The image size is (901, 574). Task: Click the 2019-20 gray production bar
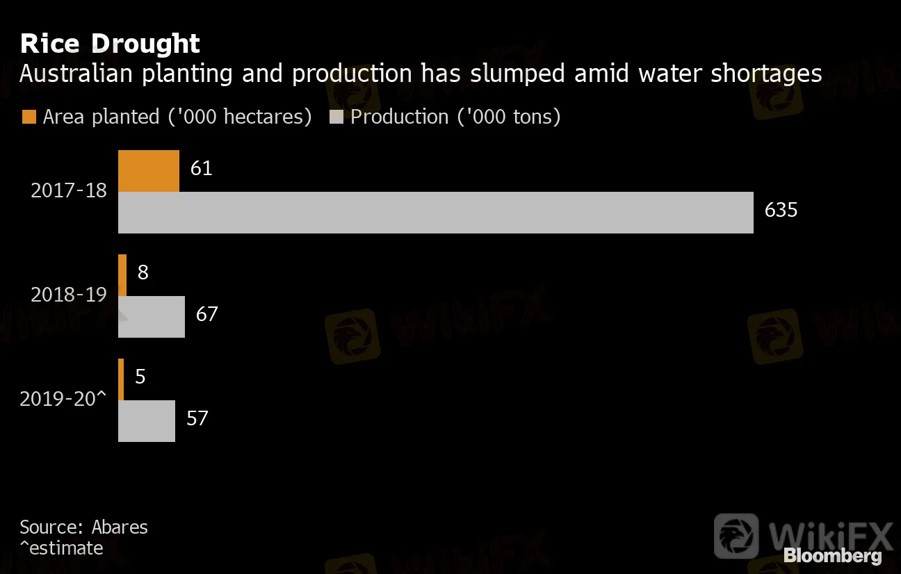pyautogui.click(x=147, y=421)
